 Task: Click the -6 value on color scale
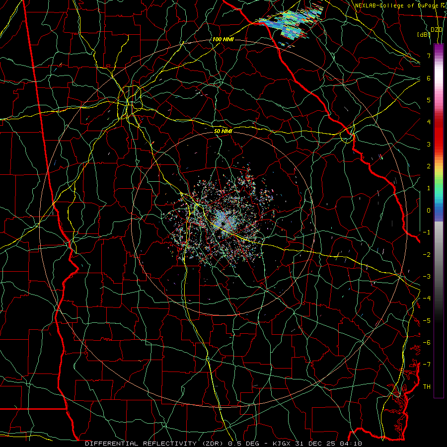[x=427, y=343]
